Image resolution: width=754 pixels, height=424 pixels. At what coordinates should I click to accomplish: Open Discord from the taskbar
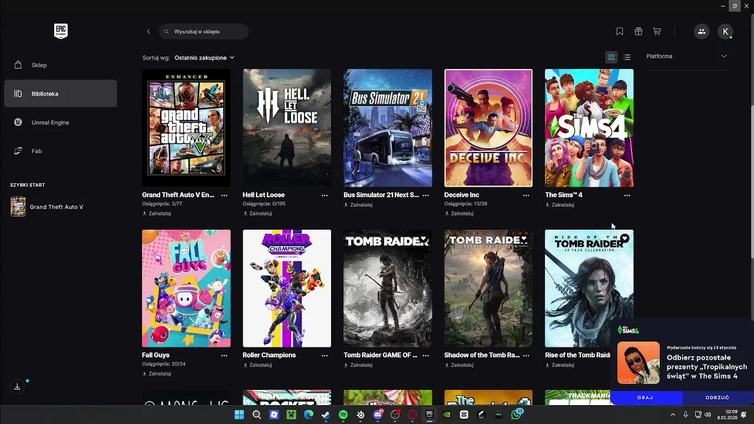click(378, 415)
